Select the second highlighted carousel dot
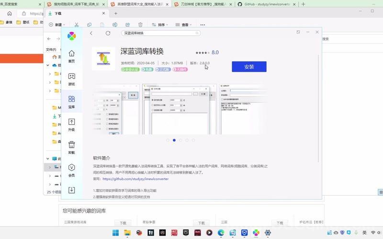 click(x=174, y=140)
